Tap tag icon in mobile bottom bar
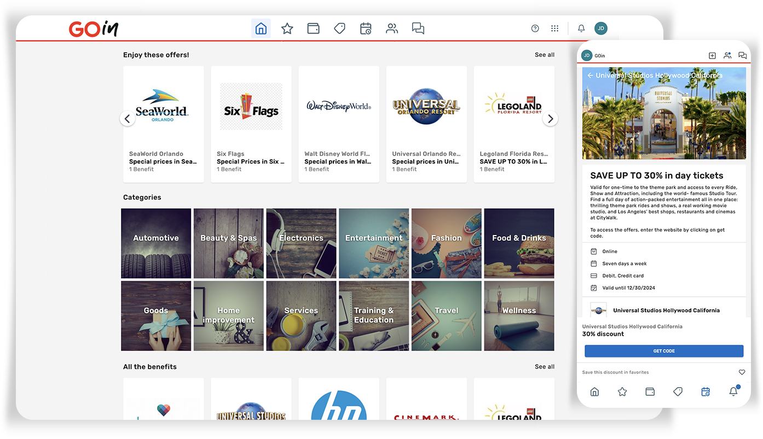 [678, 391]
